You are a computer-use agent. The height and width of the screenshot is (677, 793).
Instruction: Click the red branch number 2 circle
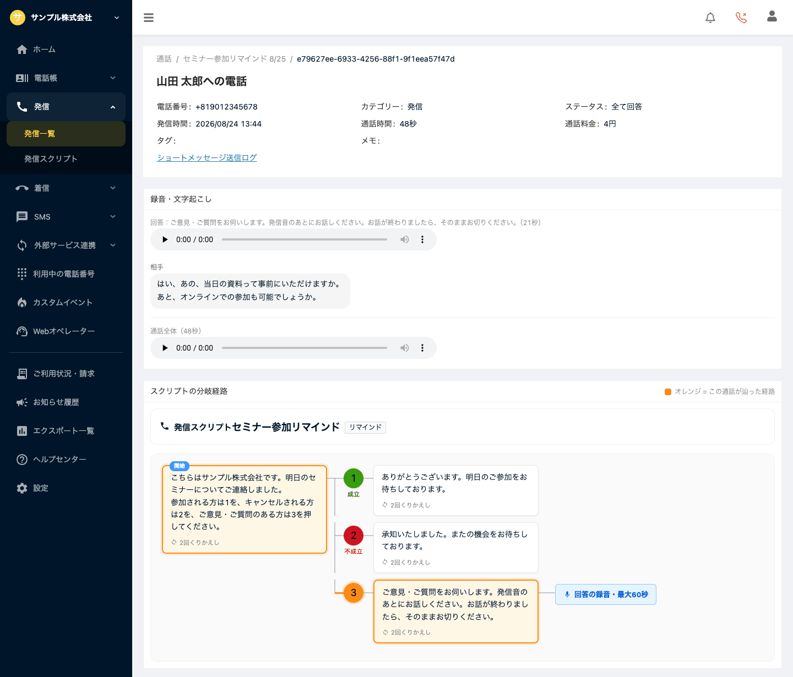coord(354,536)
